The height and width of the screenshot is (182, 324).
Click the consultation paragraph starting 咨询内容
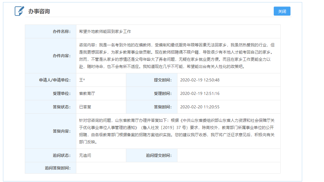(x=177, y=56)
